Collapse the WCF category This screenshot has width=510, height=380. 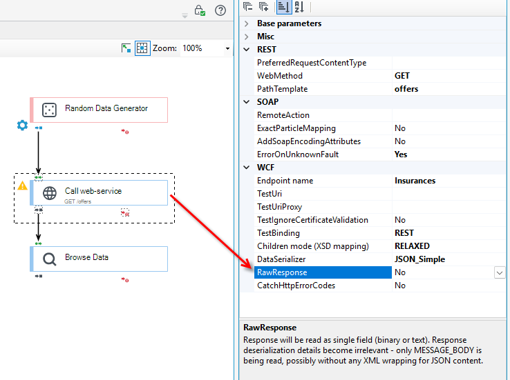tap(247, 168)
